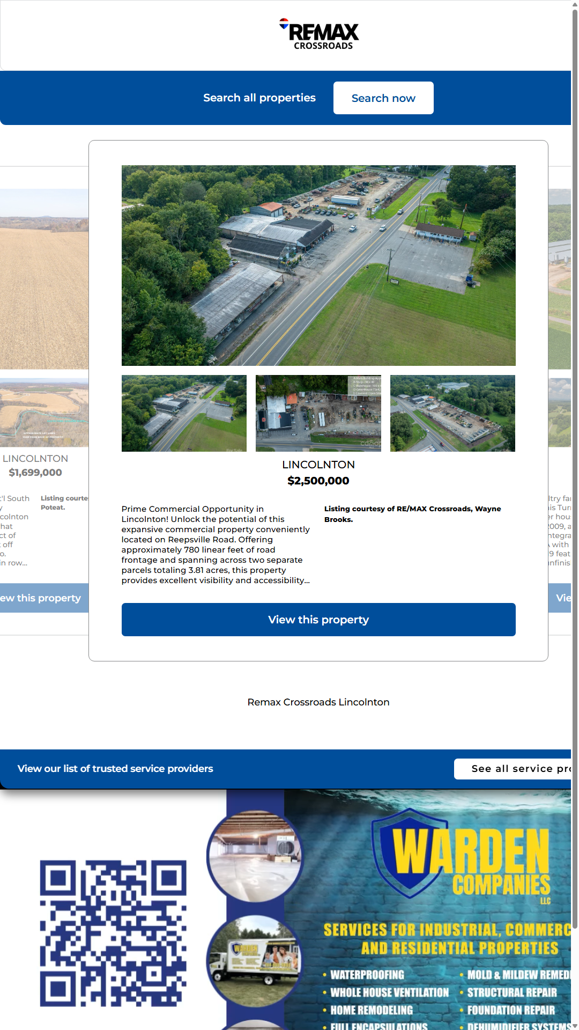
Task: Open the main aerial photo of commercial property
Action: (318, 266)
